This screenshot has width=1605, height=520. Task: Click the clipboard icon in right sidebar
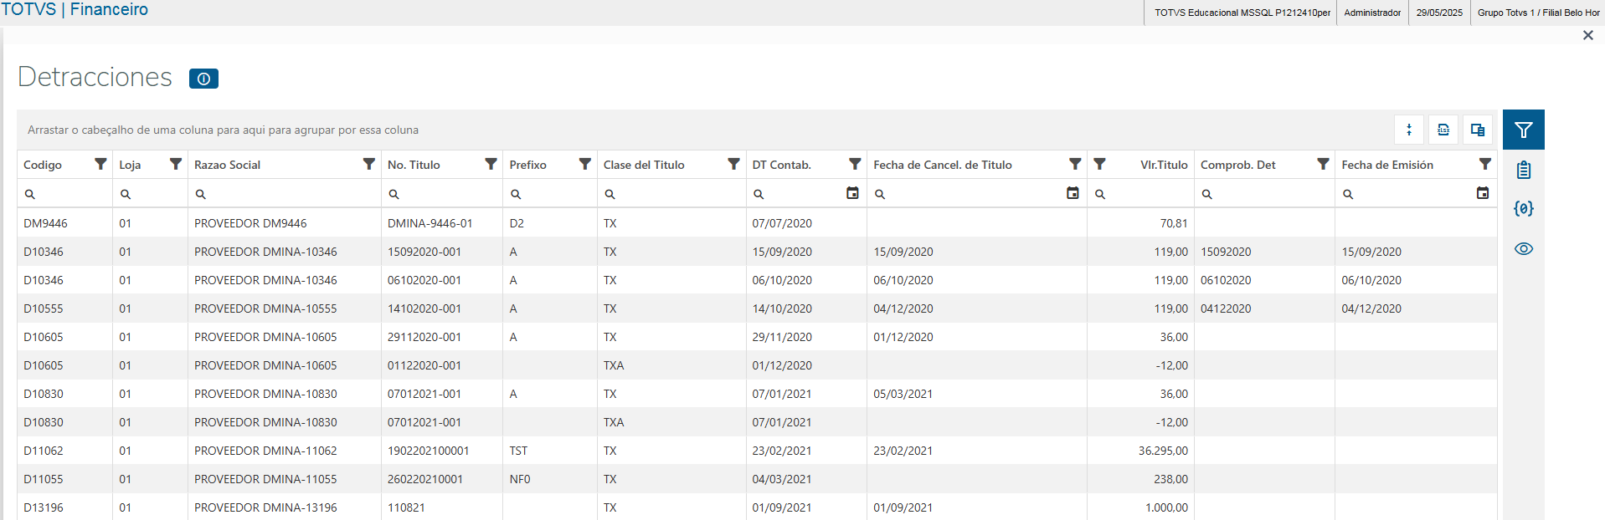pos(1523,170)
